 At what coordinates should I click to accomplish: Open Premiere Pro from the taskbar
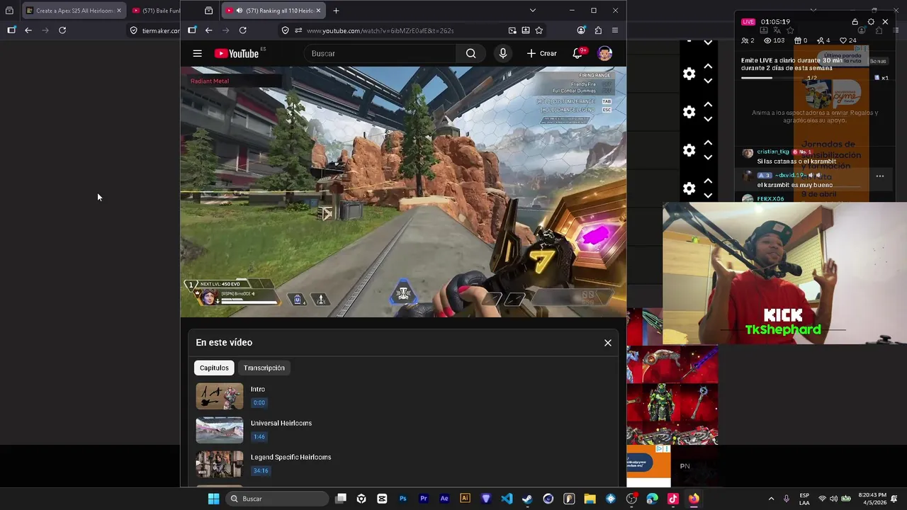coord(424,499)
